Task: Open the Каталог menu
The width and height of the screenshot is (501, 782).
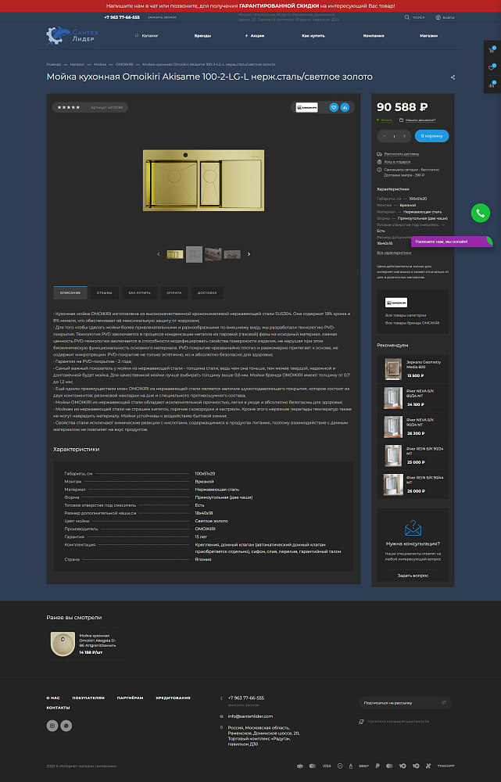Action: coord(147,35)
